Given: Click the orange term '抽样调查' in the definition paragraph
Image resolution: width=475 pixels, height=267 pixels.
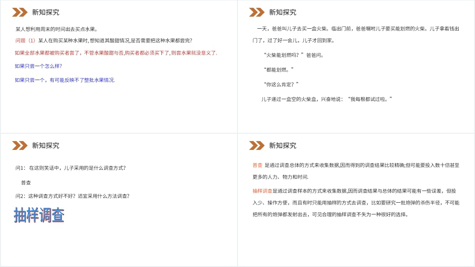Looking at the screenshot, I should (263, 191).
